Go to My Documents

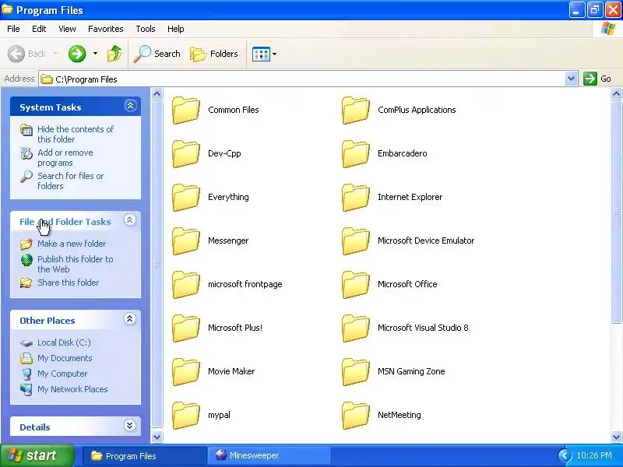[x=65, y=358]
